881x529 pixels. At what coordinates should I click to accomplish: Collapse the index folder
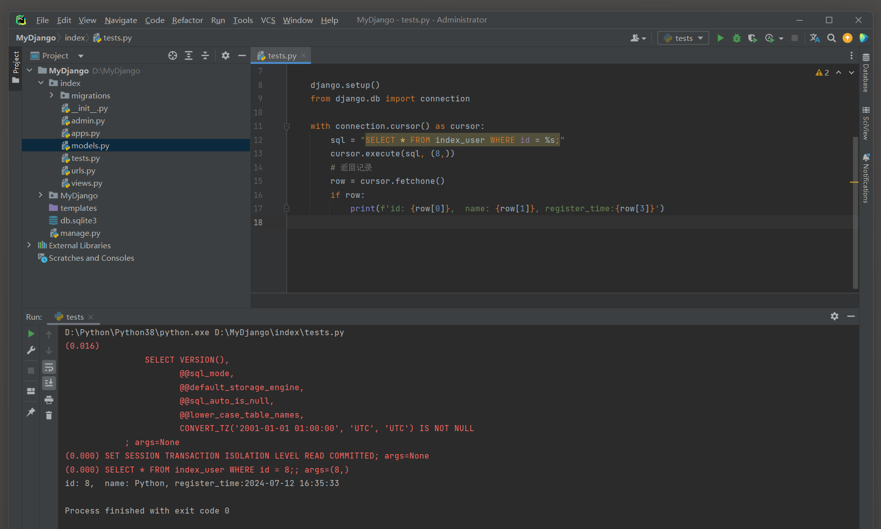(x=41, y=83)
